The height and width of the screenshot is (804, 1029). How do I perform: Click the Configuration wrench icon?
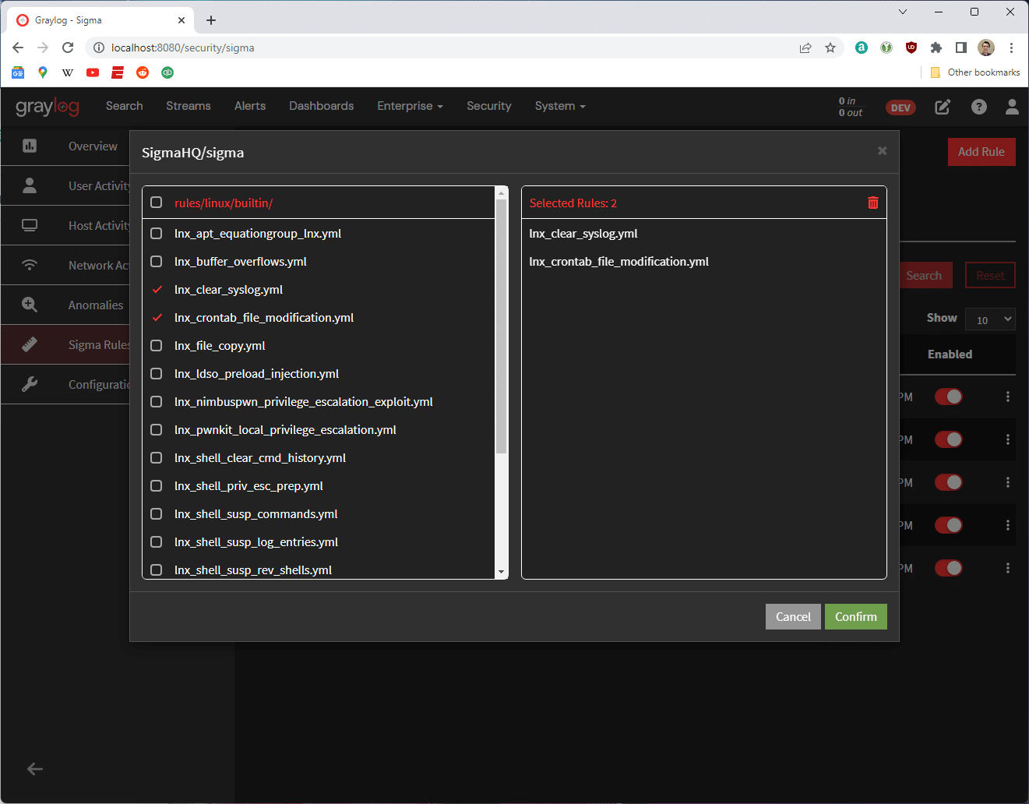(x=30, y=384)
